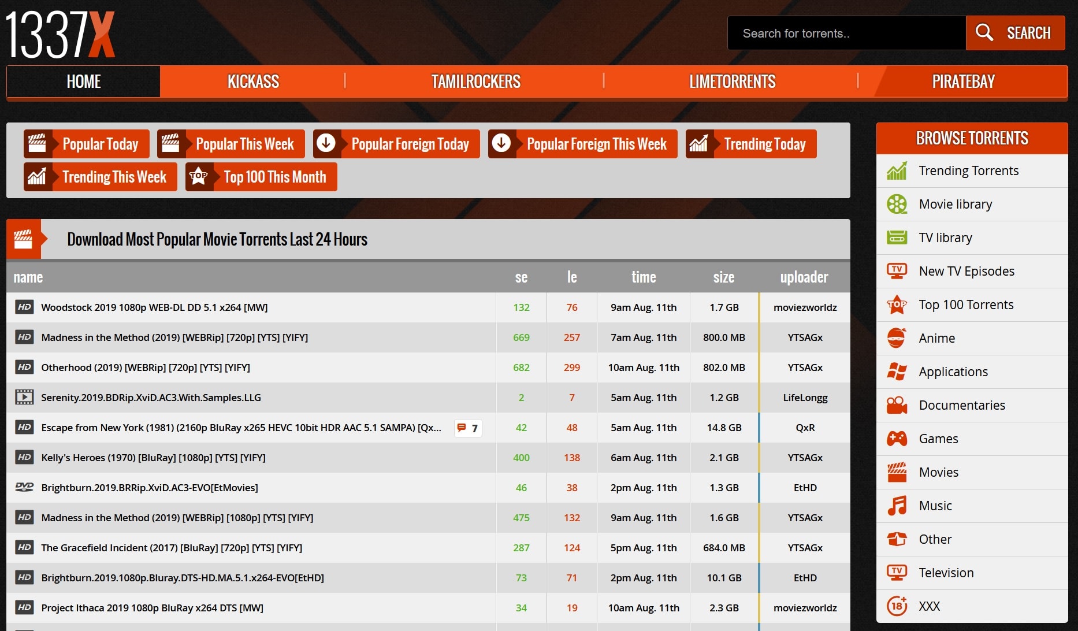Click the chart icon on Trending Today
1078x631 pixels.
(x=698, y=143)
